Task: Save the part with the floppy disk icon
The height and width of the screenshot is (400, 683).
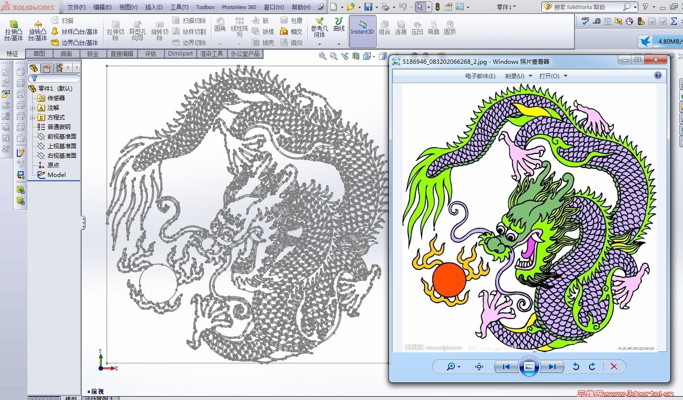Action: (368, 7)
